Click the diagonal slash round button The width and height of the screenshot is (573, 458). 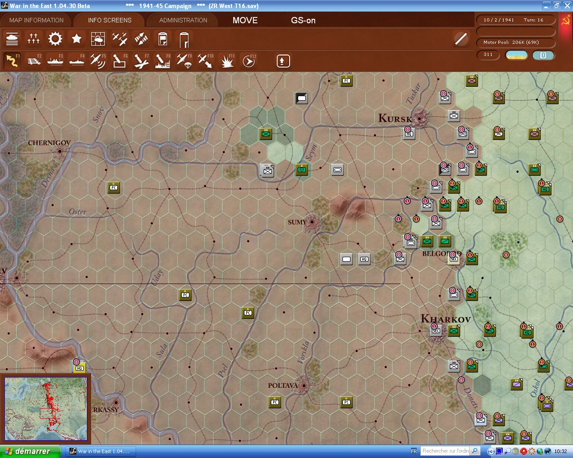461,39
